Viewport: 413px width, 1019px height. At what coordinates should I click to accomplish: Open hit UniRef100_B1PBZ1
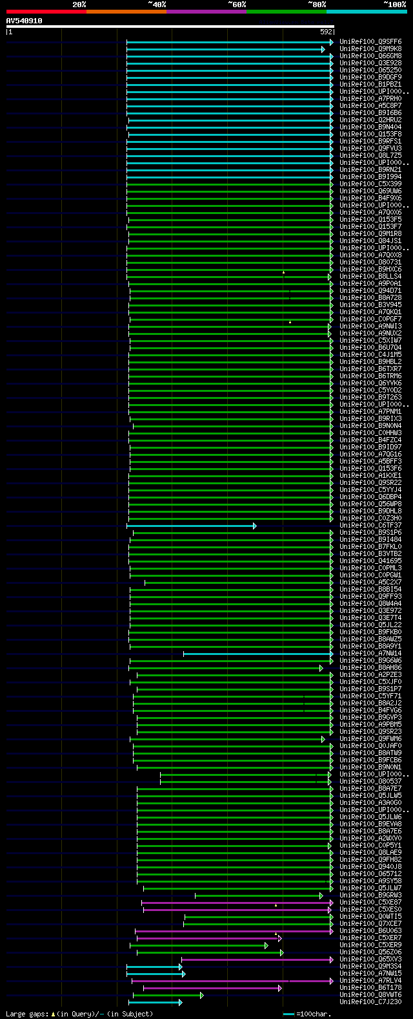tap(370, 85)
